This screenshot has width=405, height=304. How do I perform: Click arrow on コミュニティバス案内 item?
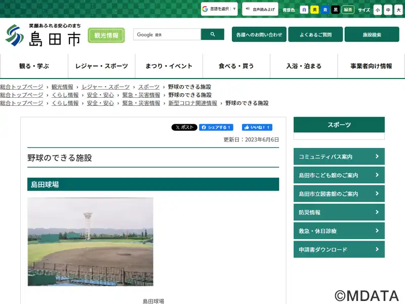point(377,157)
